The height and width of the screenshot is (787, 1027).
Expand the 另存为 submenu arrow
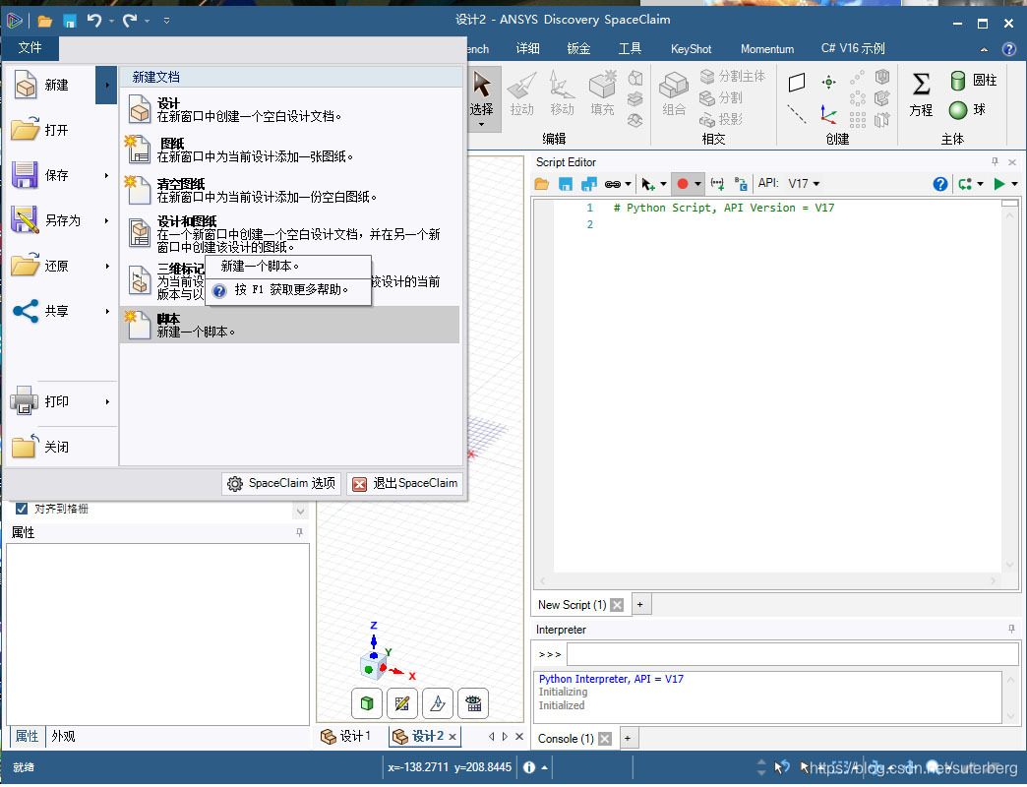pos(107,220)
